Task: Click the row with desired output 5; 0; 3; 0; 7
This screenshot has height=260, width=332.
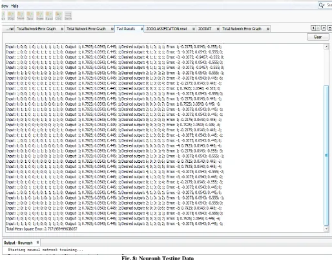Action: 114,145
